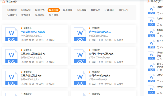Click DOC icon of 公司户外活动方案2
The width and height of the screenshot is (163, 96).
80,78
